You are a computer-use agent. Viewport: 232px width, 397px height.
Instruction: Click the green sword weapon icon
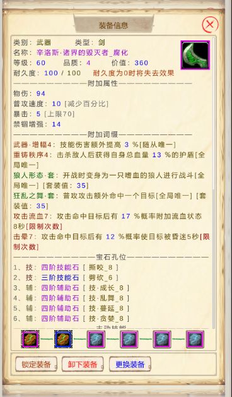[195, 55]
